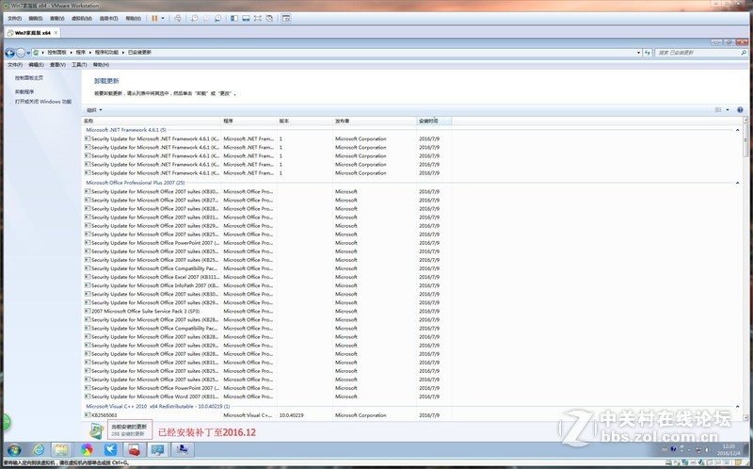This screenshot has height=469, width=753.
Task: Open the VMware 选项卡(T) menu
Action: [x=108, y=18]
